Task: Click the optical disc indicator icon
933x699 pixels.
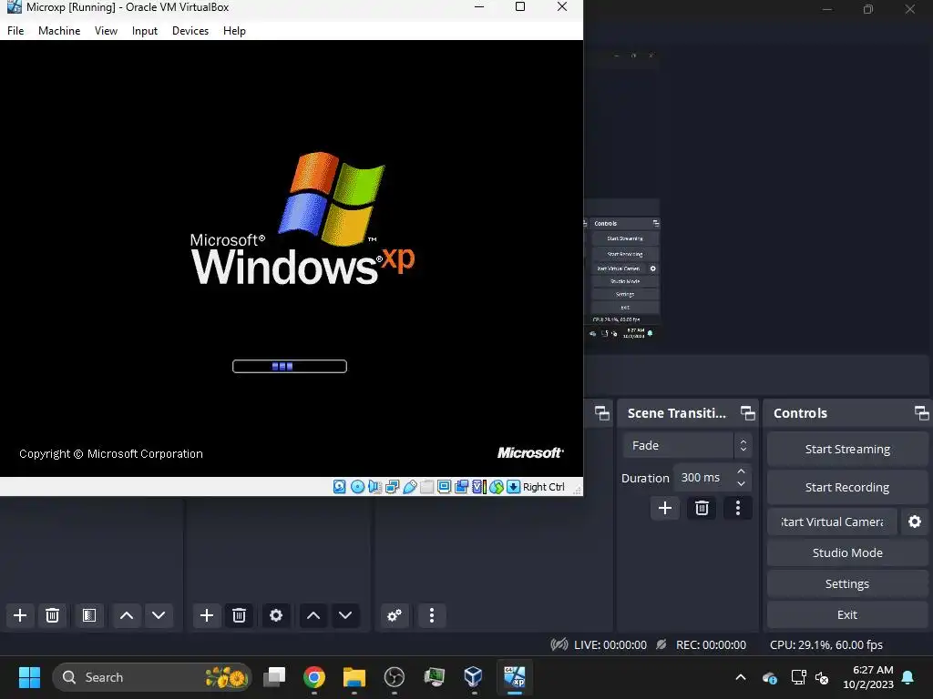Action: (357, 487)
